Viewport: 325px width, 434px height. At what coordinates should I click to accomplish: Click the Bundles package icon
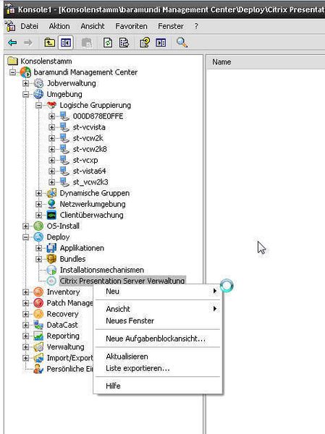pos(51,259)
